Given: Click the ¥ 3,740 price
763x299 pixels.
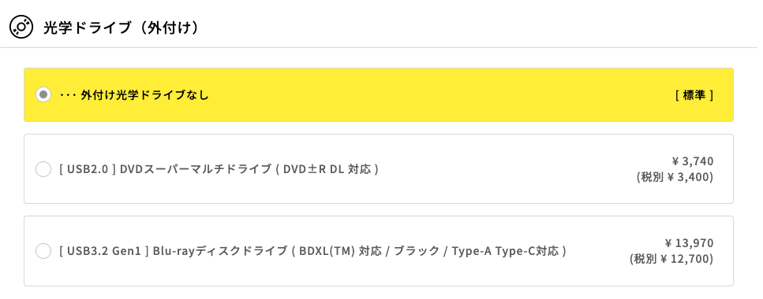Looking at the screenshot, I should click(x=692, y=161).
